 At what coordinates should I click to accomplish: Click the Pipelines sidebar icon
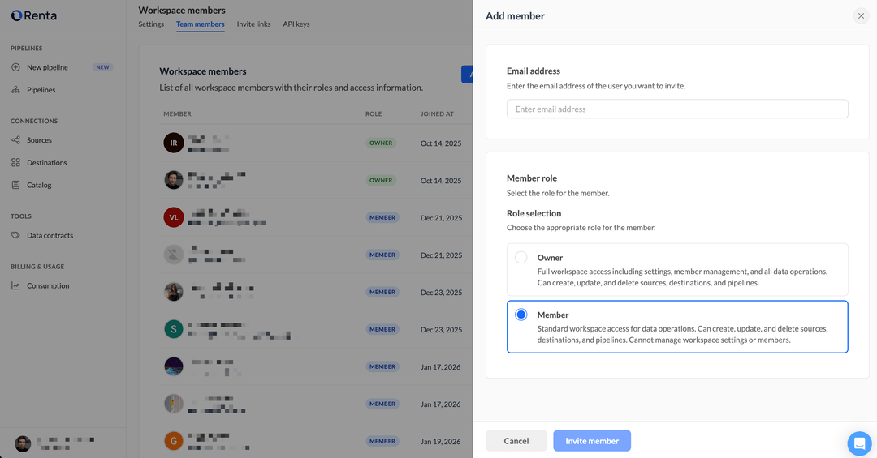[15, 90]
